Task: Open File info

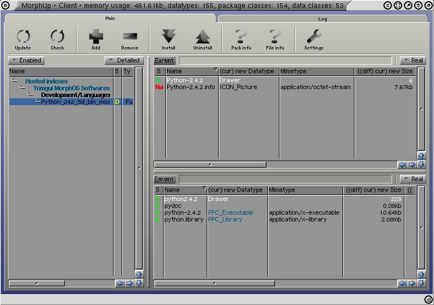Action: pyautogui.click(x=275, y=39)
